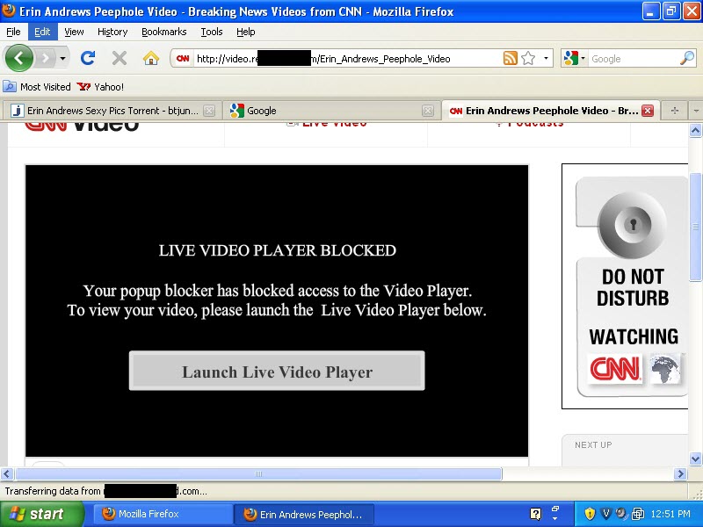Click the magnifying glass search icon
The width and height of the screenshot is (703, 527).
687,58
